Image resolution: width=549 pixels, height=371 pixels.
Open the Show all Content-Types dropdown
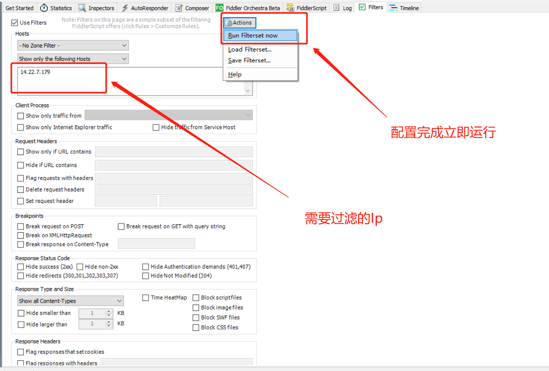point(71,301)
